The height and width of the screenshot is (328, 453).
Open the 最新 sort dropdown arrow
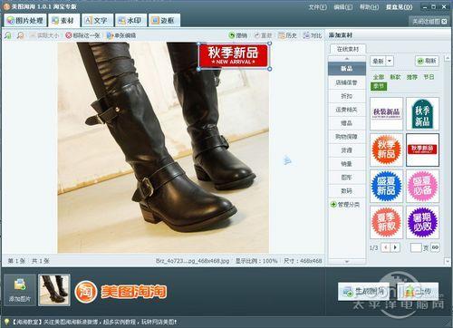click(x=390, y=61)
